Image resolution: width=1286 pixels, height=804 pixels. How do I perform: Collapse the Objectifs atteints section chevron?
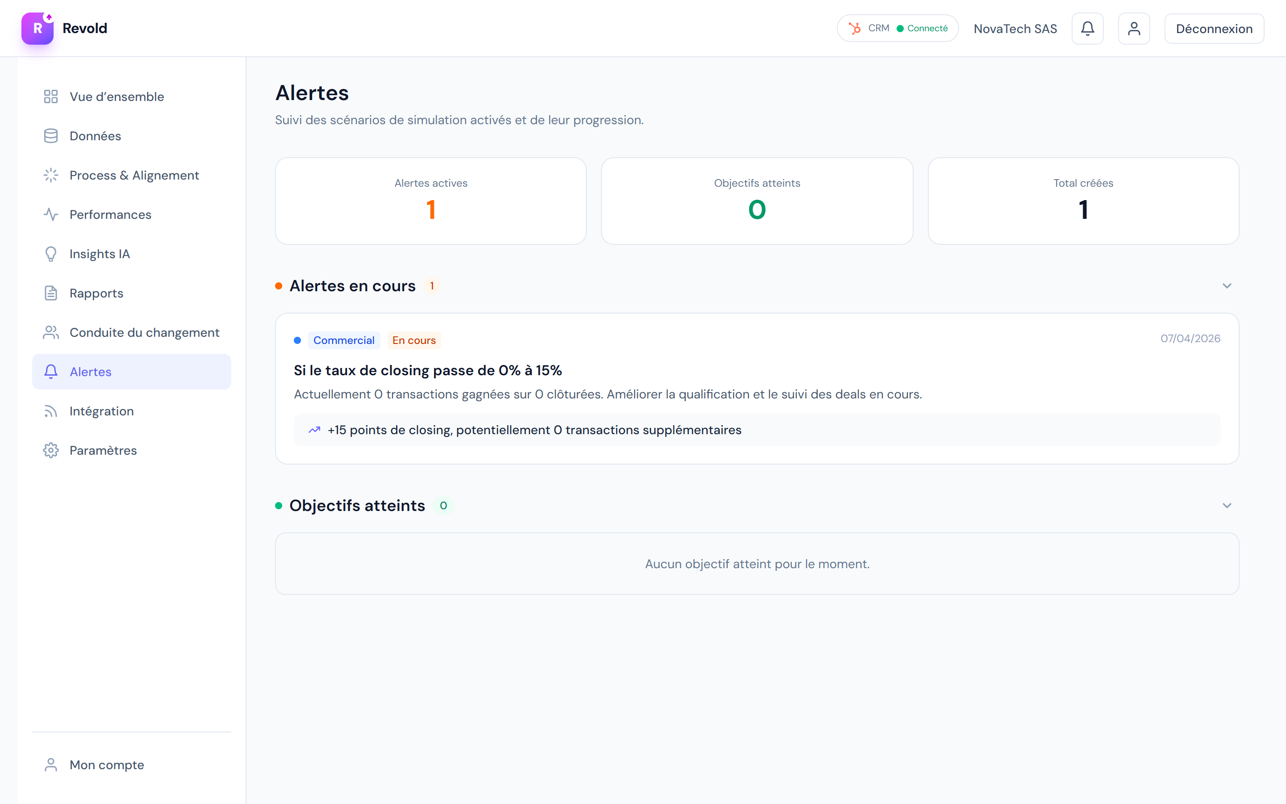tap(1227, 506)
